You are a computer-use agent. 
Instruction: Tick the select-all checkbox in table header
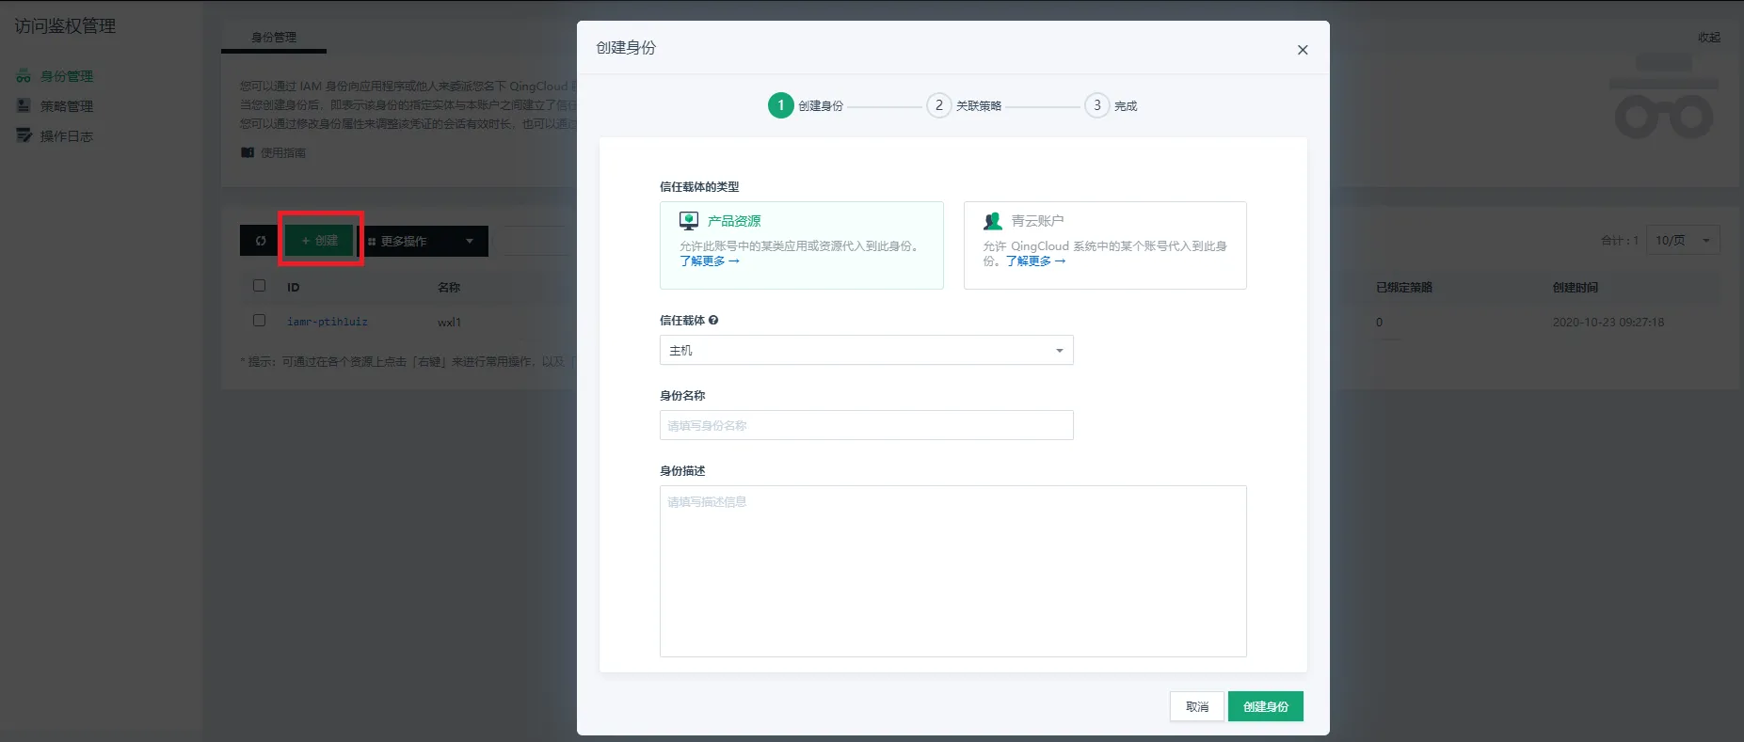pyautogui.click(x=260, y=286)
